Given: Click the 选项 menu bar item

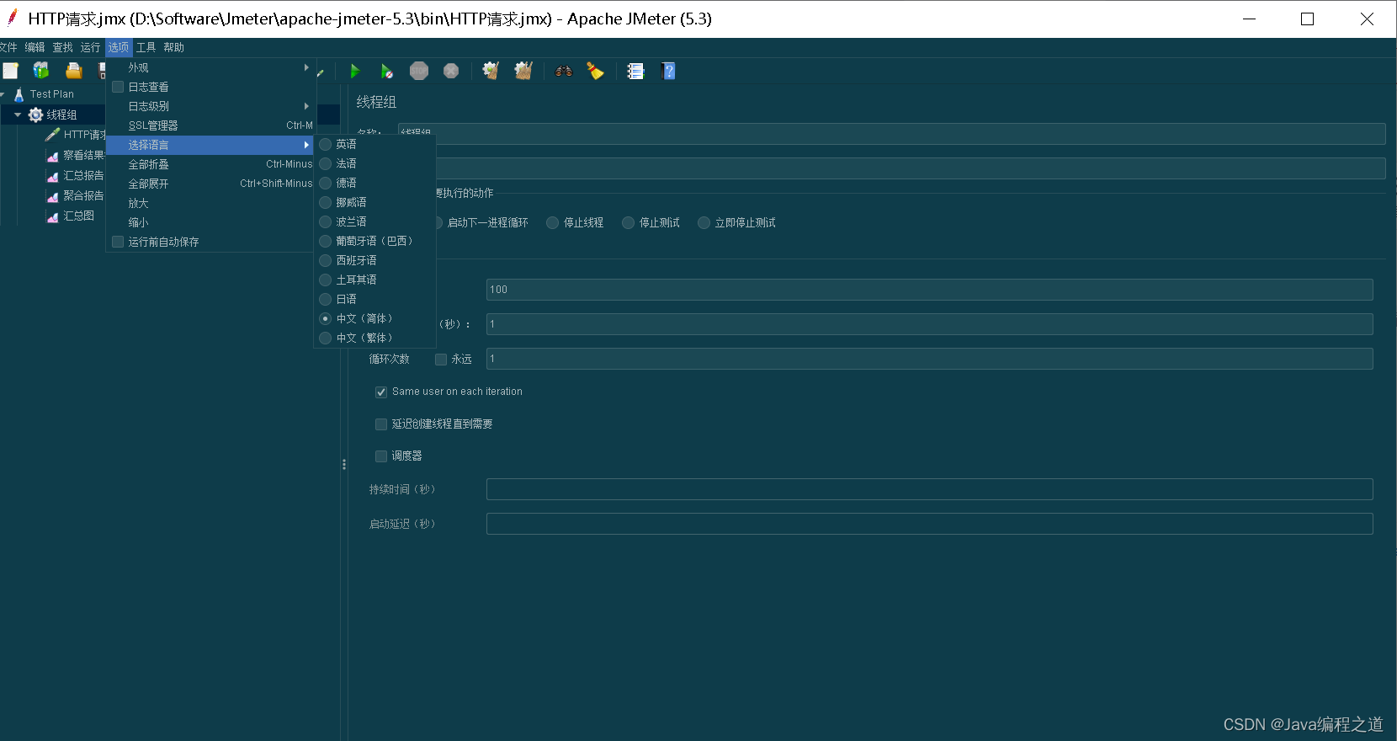Looking at the screenshot, I should point(119,47).
